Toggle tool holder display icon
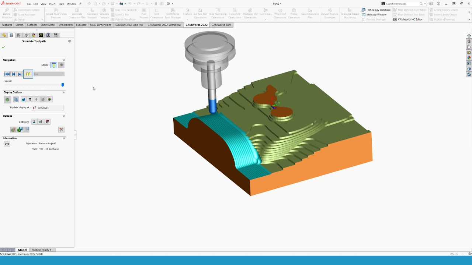The image size is (472, 265). (37, 99)
